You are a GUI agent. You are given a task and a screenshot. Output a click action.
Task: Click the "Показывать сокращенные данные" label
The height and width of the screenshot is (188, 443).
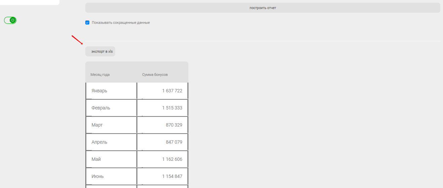point(121,22)
